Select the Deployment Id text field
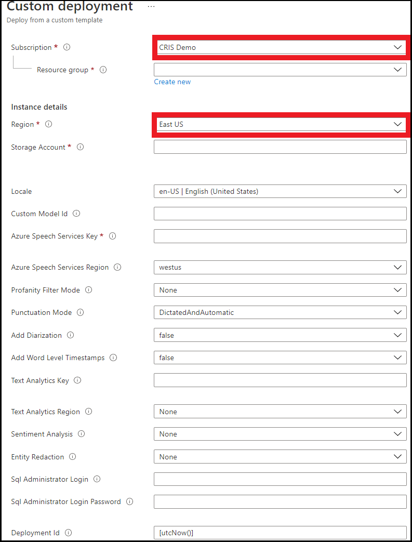 [280, 533]
